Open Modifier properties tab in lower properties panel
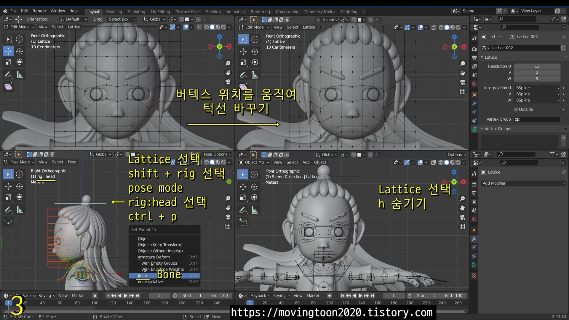Screen dimensions: 569x320 pos(474,239)
